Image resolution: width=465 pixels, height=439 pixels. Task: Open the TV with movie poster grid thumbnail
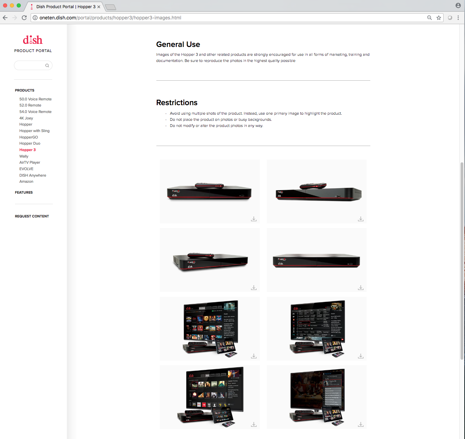click(210, 328)
